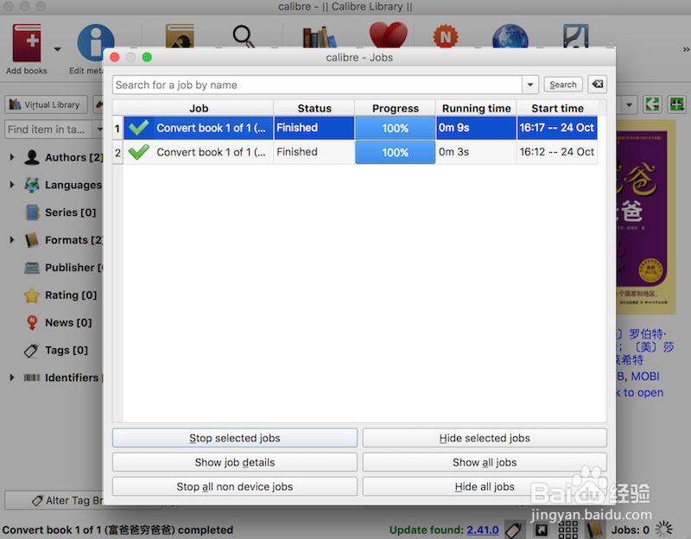Toggle the Book details icon in status bar
Screen dimensions: 691x539
coord(595,529)
